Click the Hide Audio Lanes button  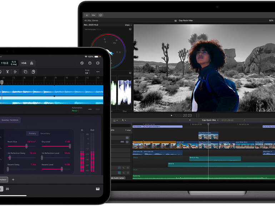coord(118,178)
